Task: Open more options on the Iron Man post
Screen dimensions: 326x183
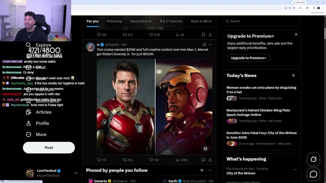Action: click(210, 45)
